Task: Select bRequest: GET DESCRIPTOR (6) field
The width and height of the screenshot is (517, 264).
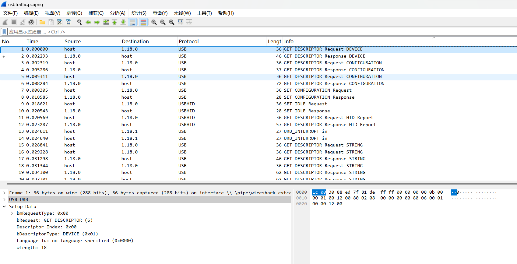Action: click(x=55, y=220)
